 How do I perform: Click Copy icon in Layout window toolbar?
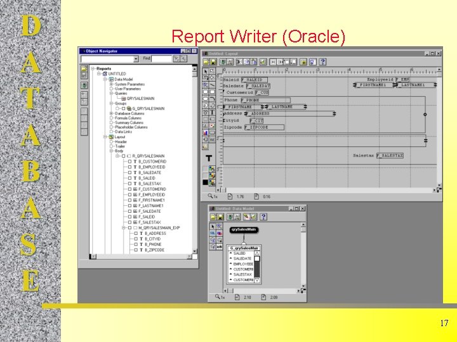246,62
